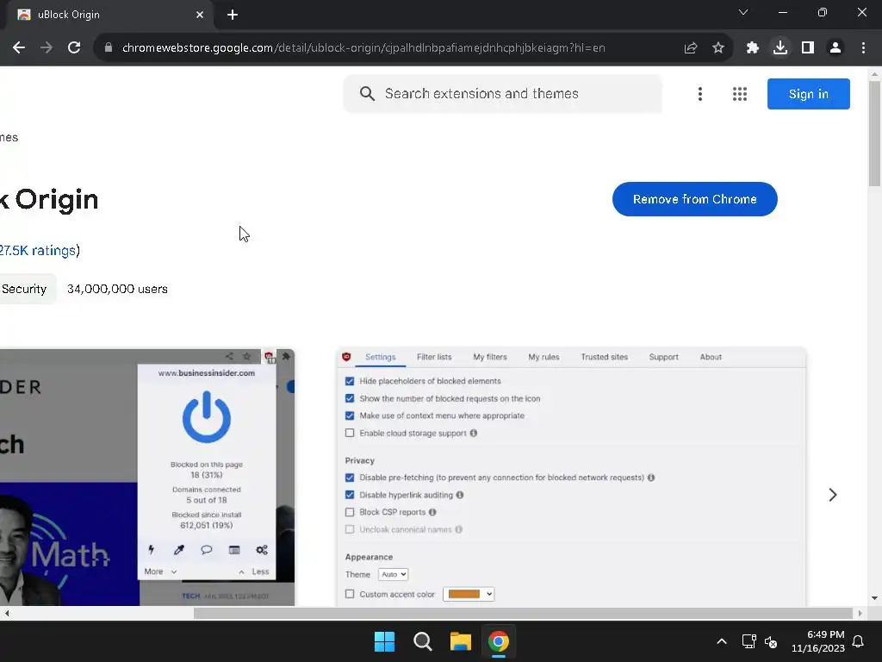Image resolution: width=882 pixels, height=662 pixels.
Task: Enable Custom accent color checkbox
Action: [x=350, y=594]
